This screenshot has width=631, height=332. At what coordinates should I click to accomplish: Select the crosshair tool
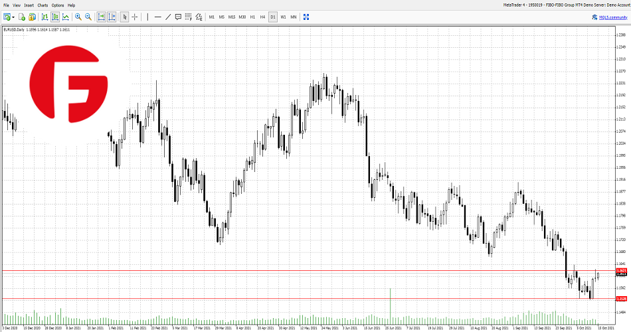point(135,17)
